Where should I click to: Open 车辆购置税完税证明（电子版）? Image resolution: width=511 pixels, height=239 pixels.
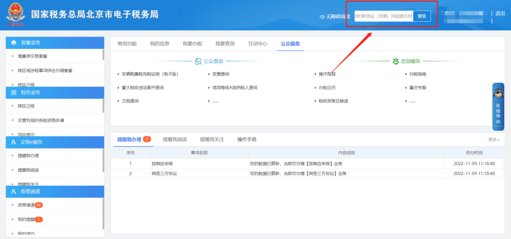click(150, 74)
